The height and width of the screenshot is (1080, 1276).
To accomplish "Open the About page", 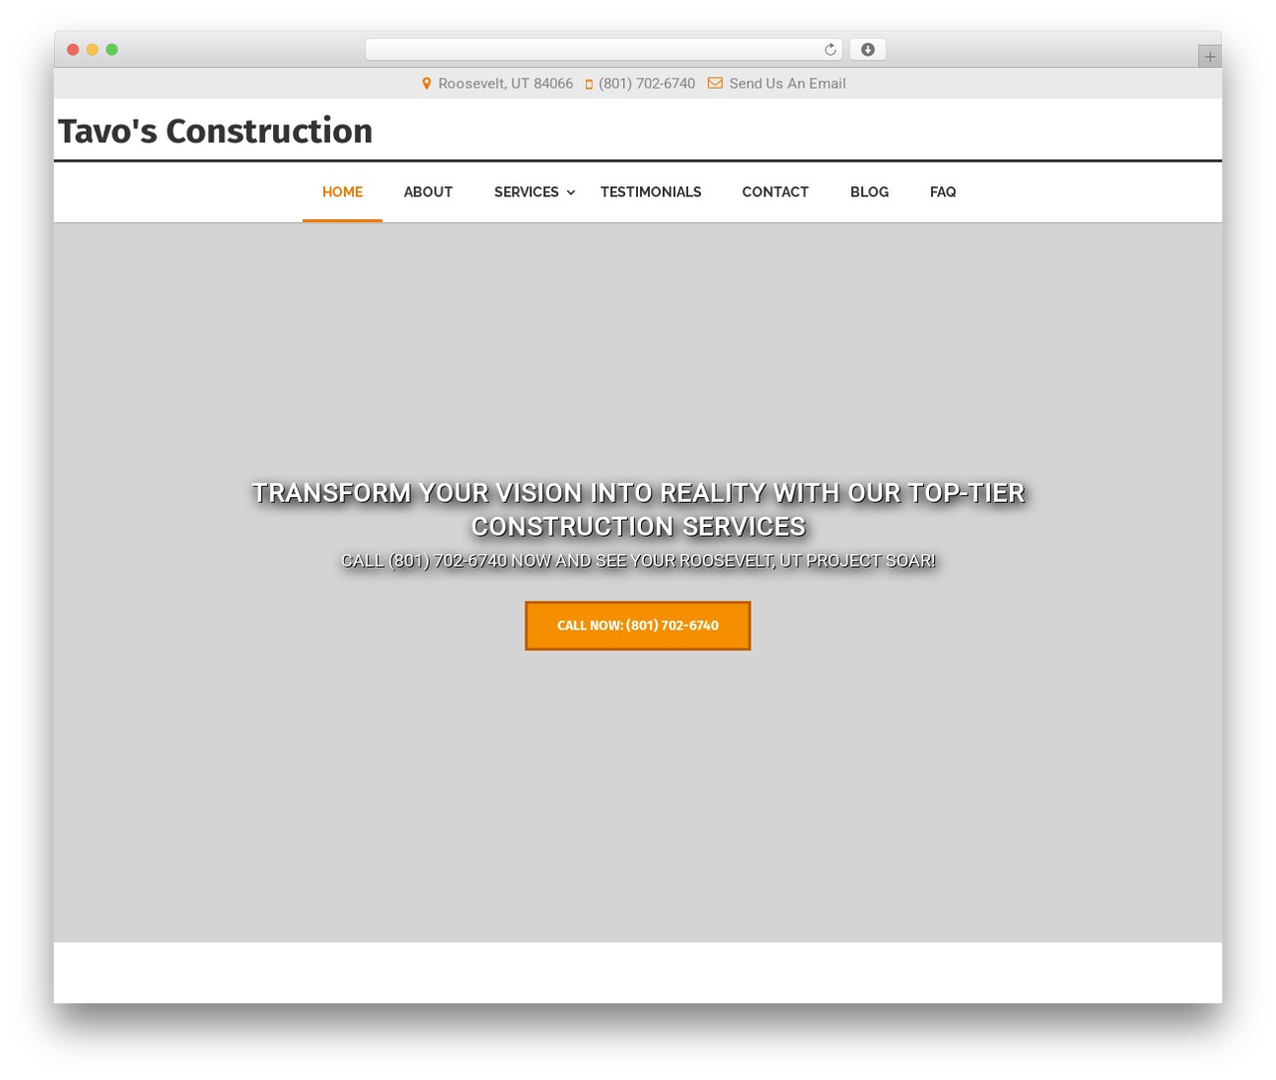I will pyautogui.click(x=428, y=192).
